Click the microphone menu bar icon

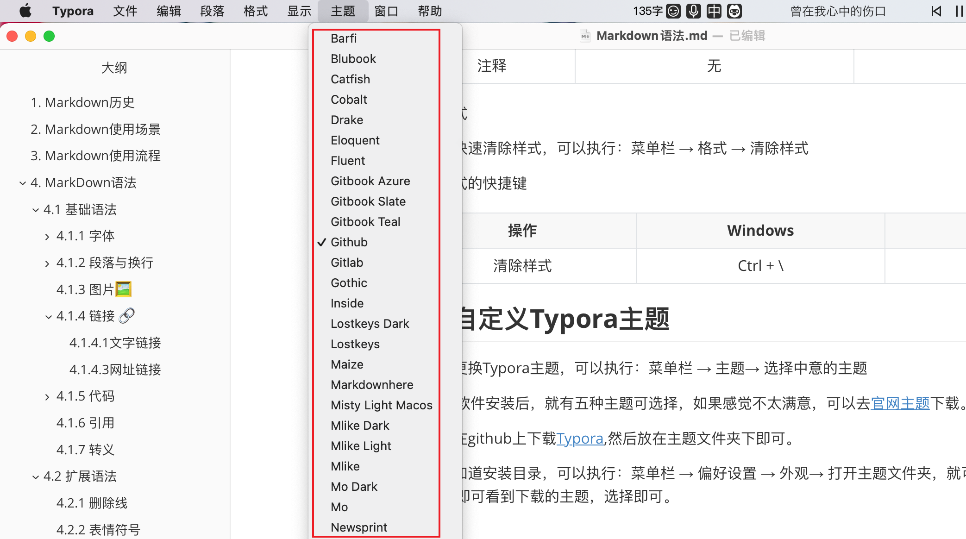(694, 11)
